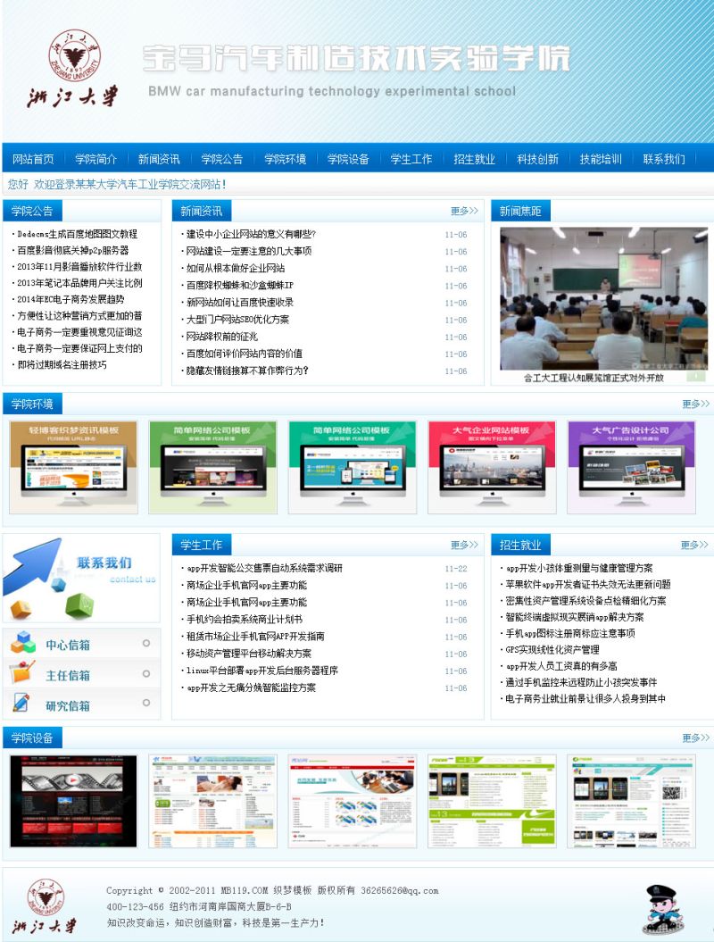714x942 pixels.
Task: Select 招生就业 in the navigation bar
Action: 475,159
